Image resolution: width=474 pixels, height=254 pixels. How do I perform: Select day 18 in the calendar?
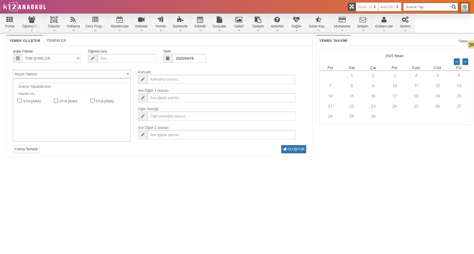416,96
